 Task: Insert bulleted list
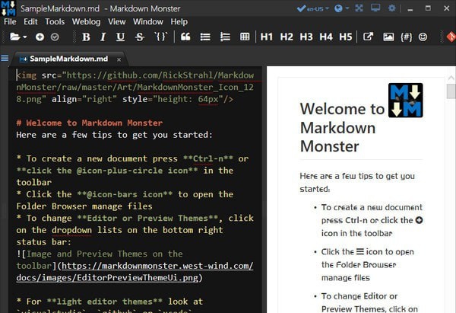coord(205,37)
